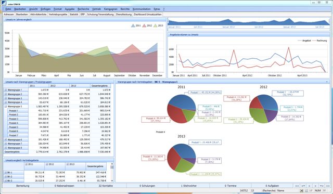Click the 2012 pie chart
This screenshot has width=333, height=194.
tap(263, 109)
